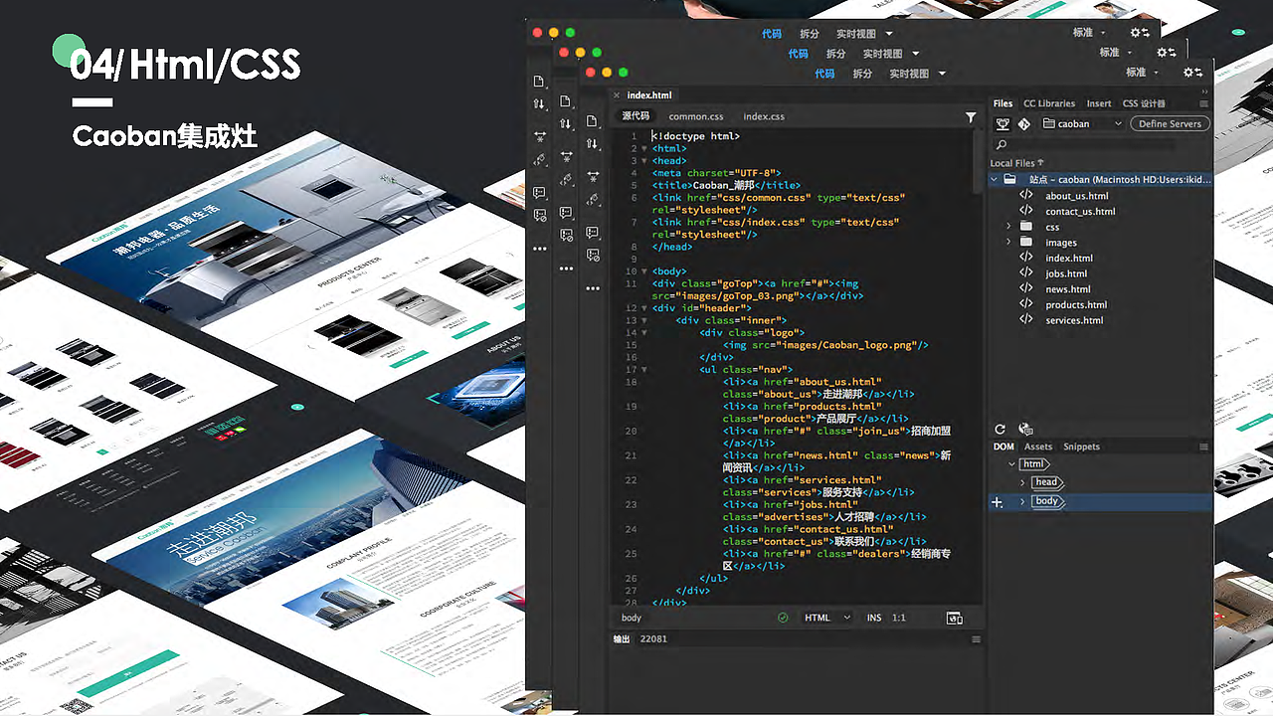The image size is (1273, 716).
Task: Click Apply Comment icon in front window toolbar
Action: [593, 232]
